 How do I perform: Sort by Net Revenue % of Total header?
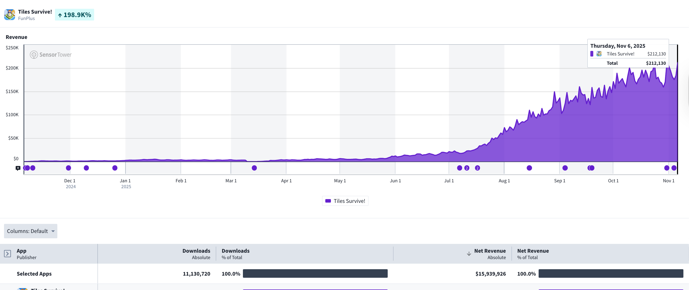tap(533, 254)
